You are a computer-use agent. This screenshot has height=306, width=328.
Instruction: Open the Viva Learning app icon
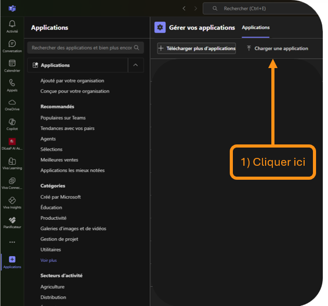(x=12, y=163)
